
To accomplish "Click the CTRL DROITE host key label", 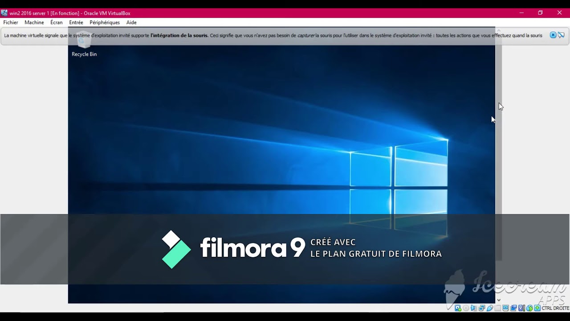I will (555, 308).
